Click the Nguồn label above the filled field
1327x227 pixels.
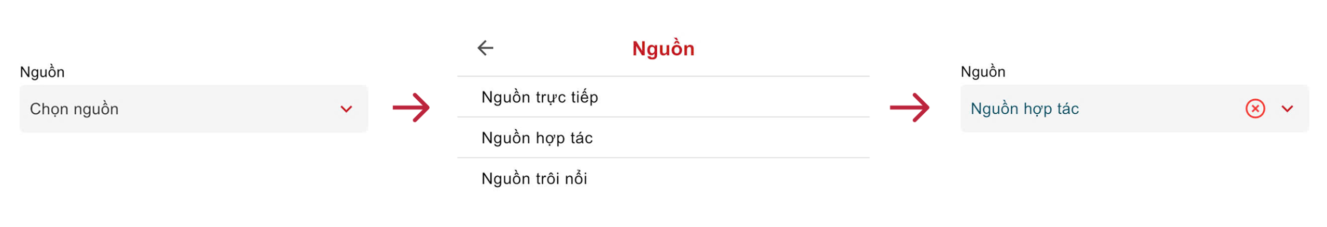982,72
